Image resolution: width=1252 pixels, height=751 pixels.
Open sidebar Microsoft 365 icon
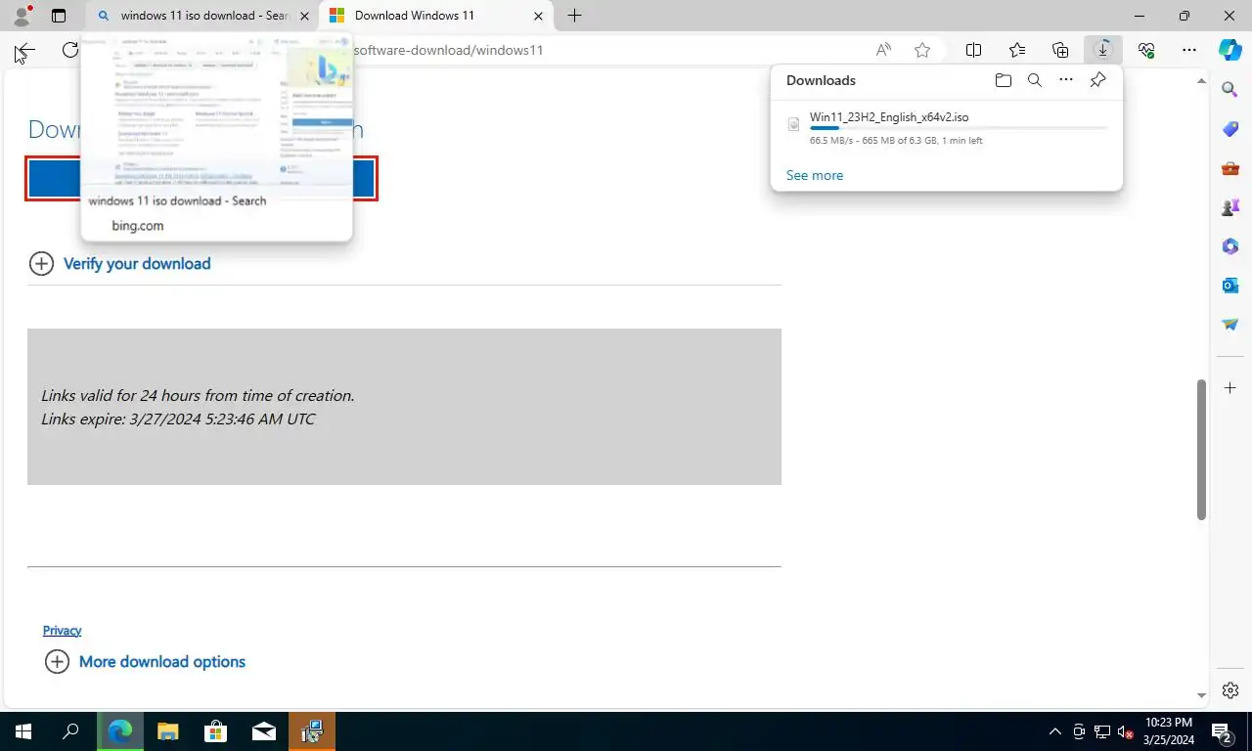(x=1230, y=246)
